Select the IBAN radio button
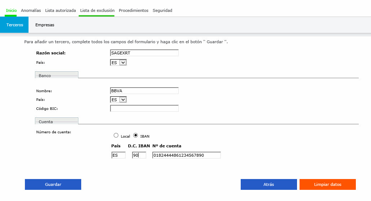371x201 pixels. [x=136, y=135]
